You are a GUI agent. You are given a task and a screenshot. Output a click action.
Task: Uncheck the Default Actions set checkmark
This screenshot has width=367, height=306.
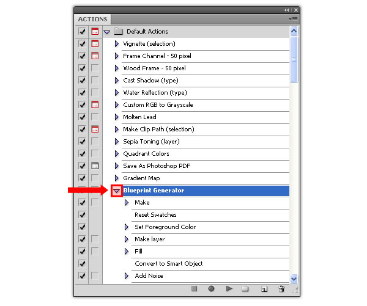pos(82,32)
